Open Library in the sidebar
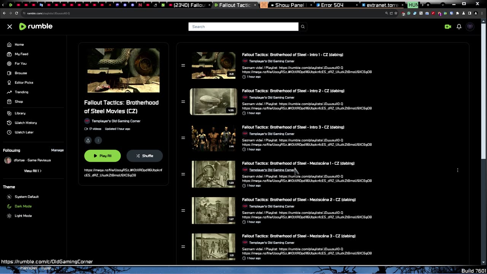This screenshot has height=274, width=487. (x=20, y=113)
